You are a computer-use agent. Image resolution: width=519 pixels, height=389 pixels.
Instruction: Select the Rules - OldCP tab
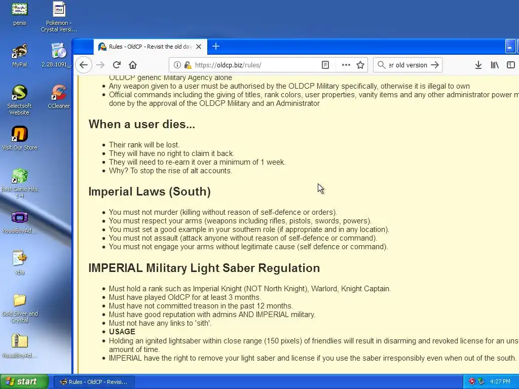(x=151, y=47)
